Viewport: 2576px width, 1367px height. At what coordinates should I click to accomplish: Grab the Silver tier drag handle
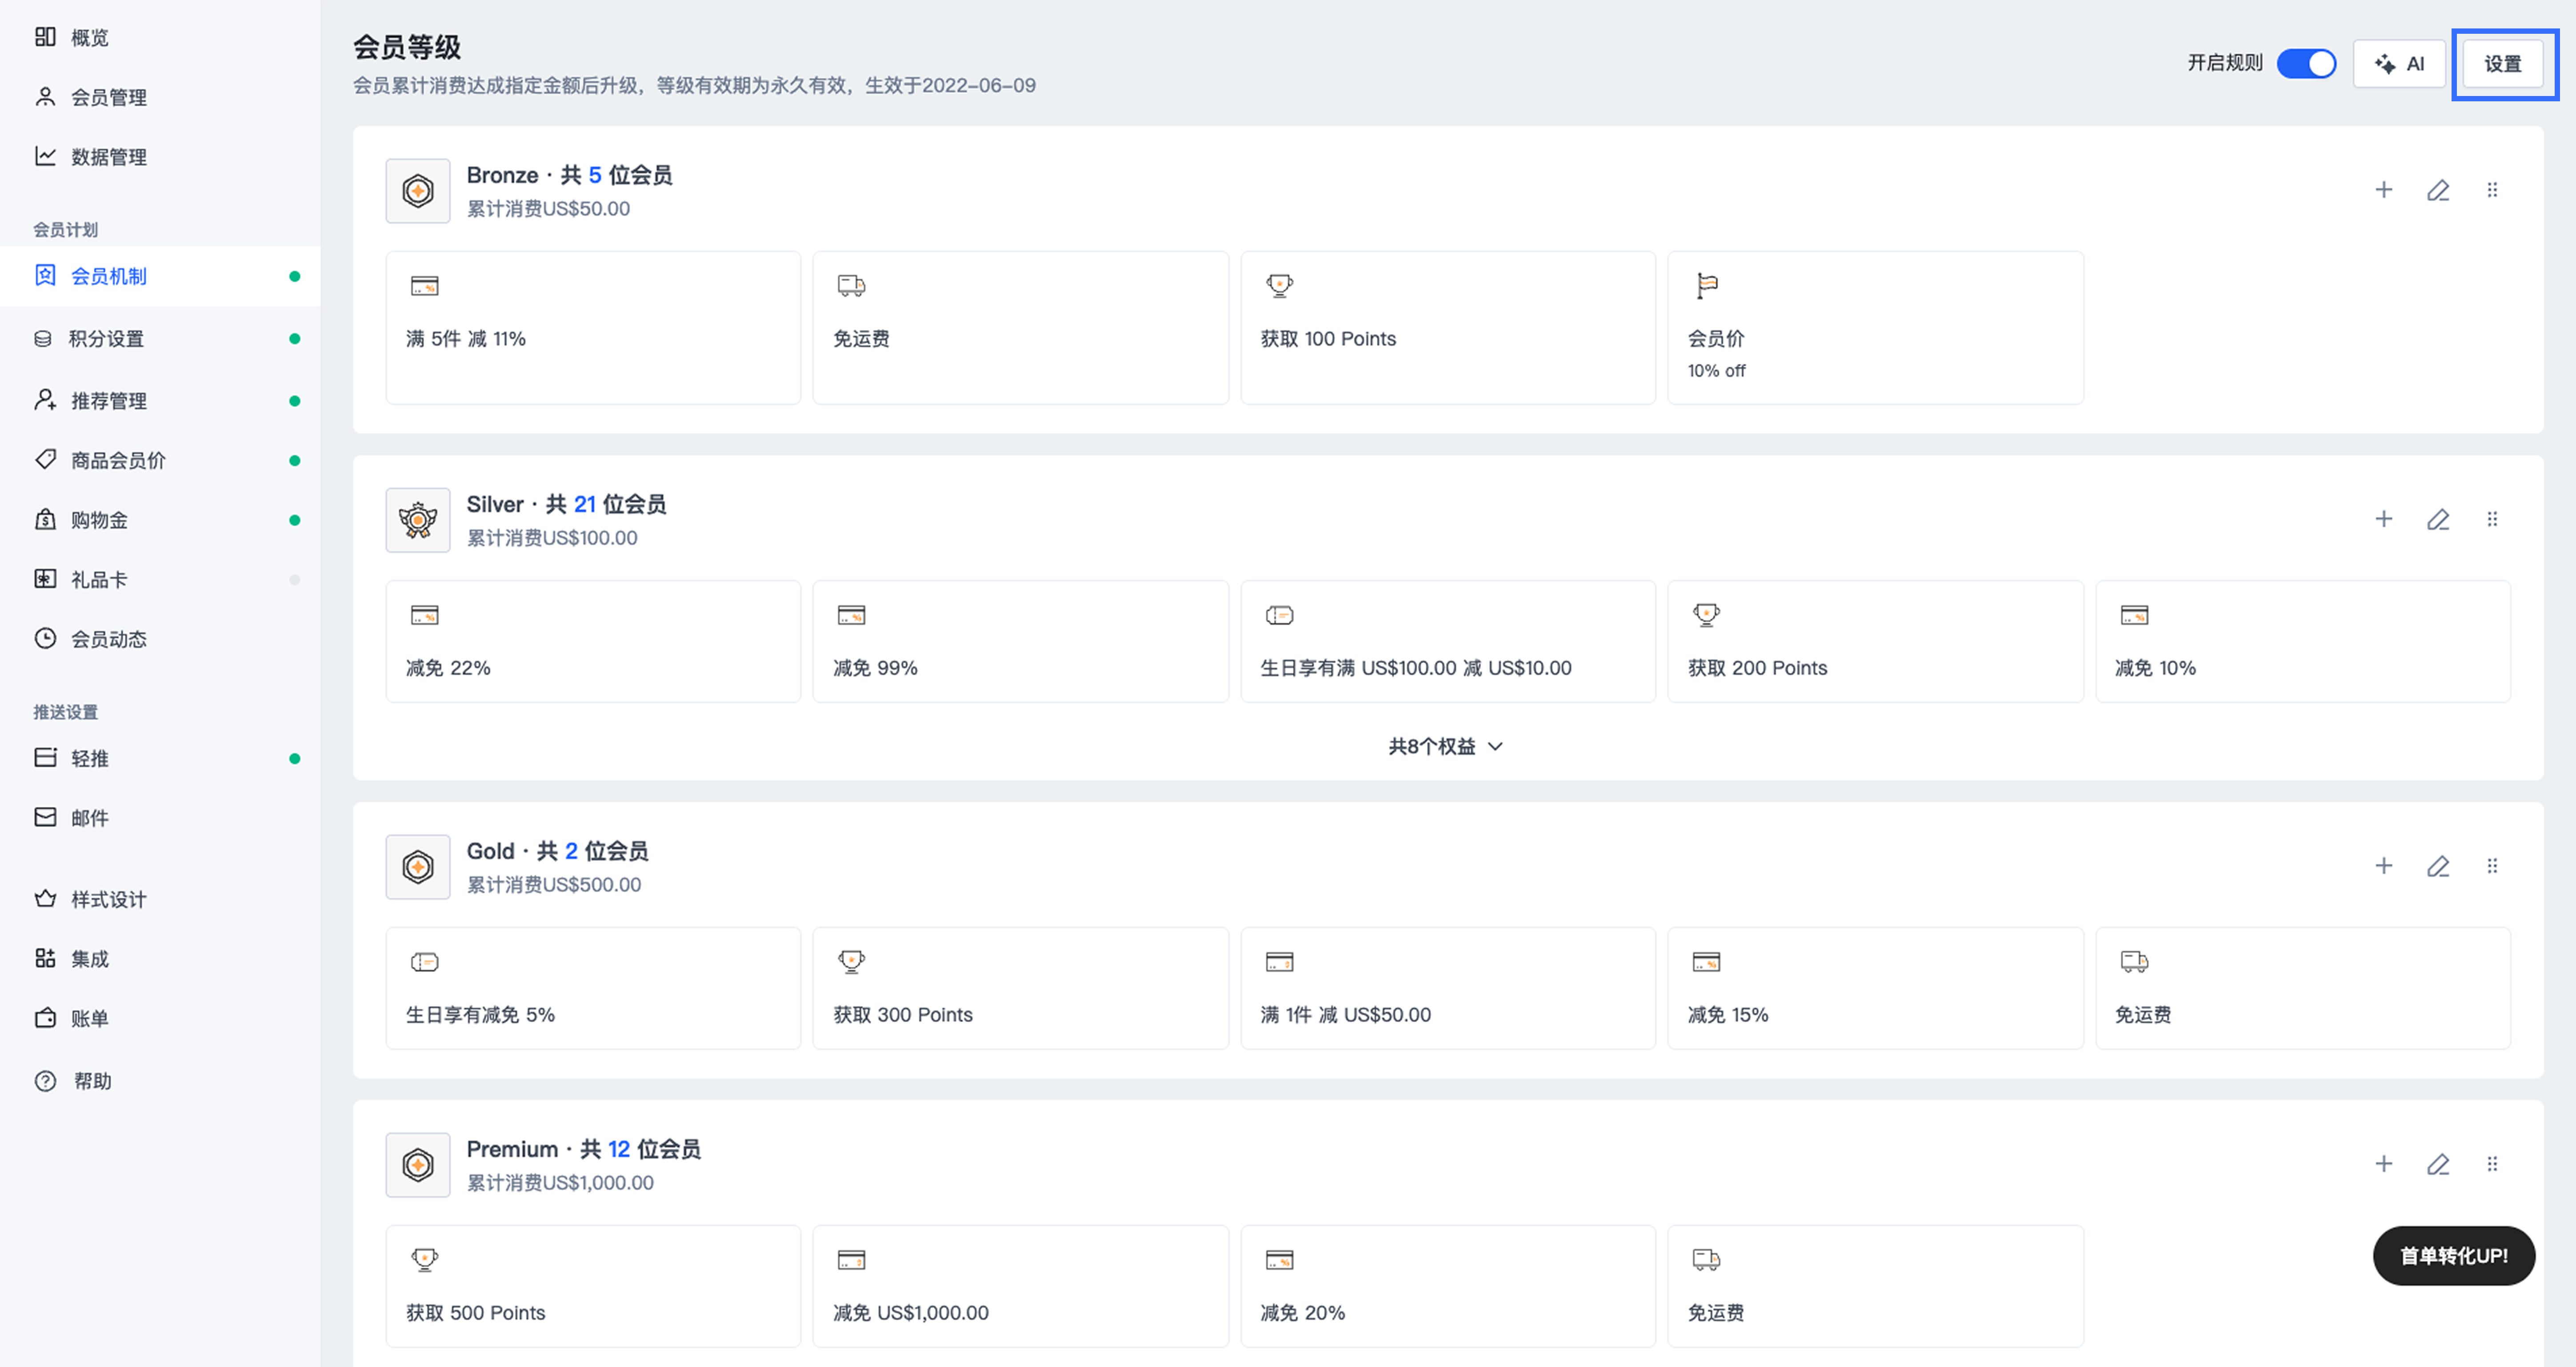tap(2492, 519)
